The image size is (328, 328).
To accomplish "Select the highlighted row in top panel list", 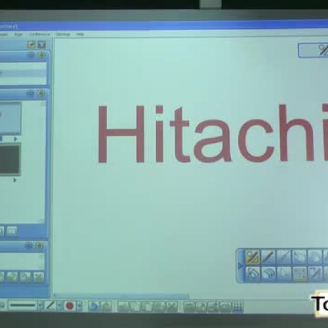I will [x=23, y=73].
